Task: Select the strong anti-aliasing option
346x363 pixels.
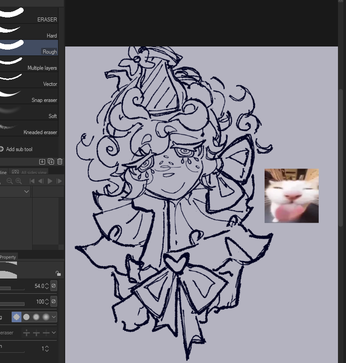Action: pos(46,317)
